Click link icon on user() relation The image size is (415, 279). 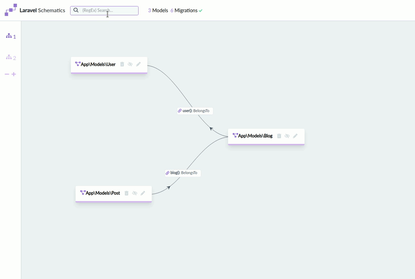pyautogui.click(x=180, y=111)
